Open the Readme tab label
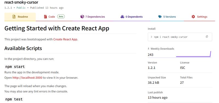Image resolution: width=219 pixels, height=103 pixels. tap(23, 17)
